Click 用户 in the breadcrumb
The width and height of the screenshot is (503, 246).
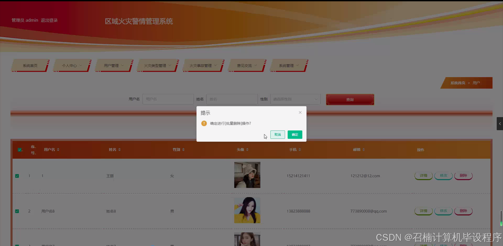click(476, 83)
